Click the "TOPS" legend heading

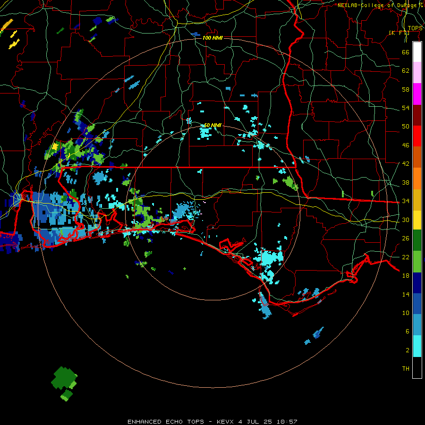tap(415, 28)
